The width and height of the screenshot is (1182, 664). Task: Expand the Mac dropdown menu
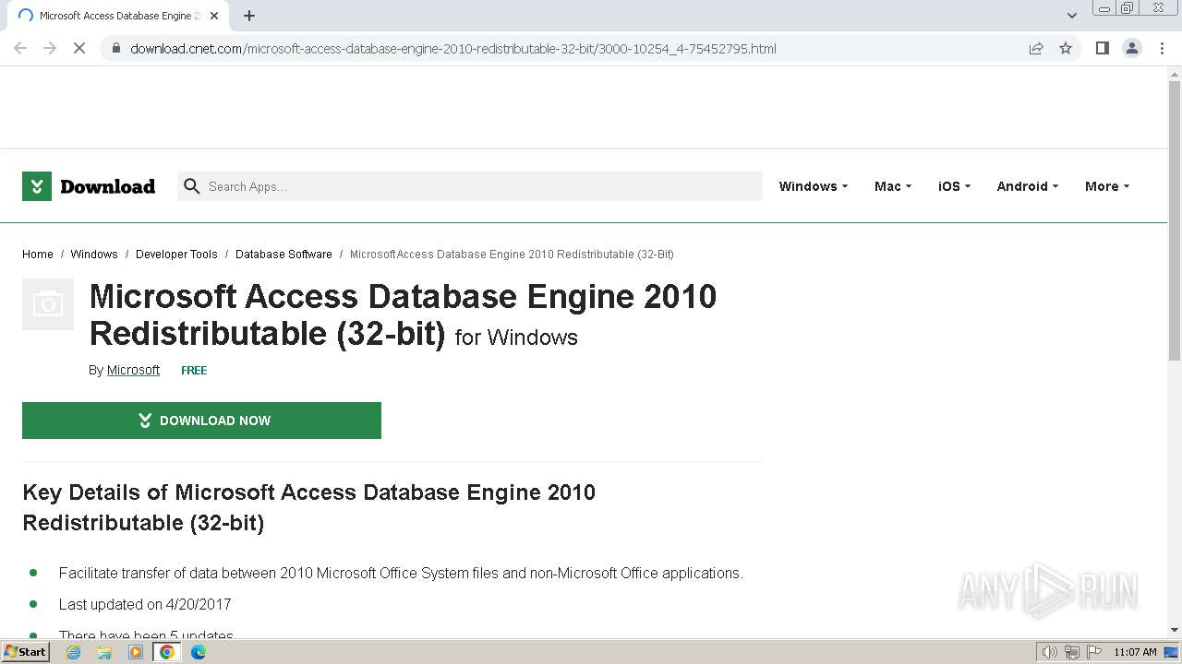point(892,186)
